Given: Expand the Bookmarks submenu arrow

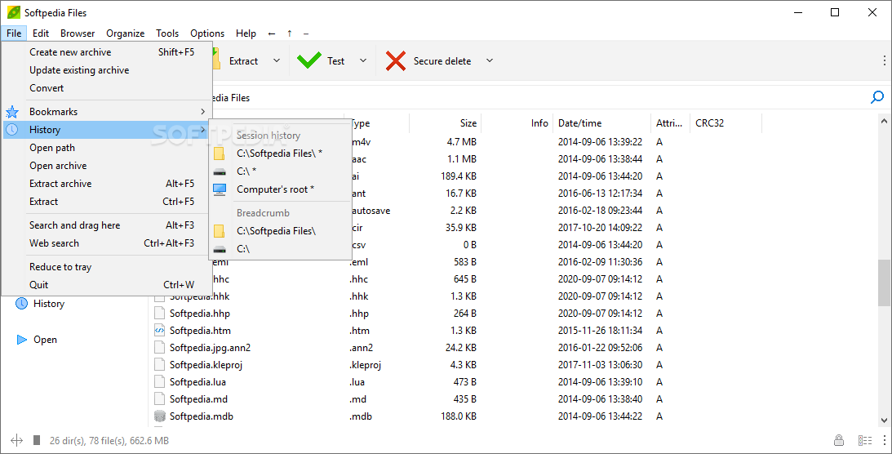Looking at the screenshot, I should pyautogui.click(x=202, y=112).
